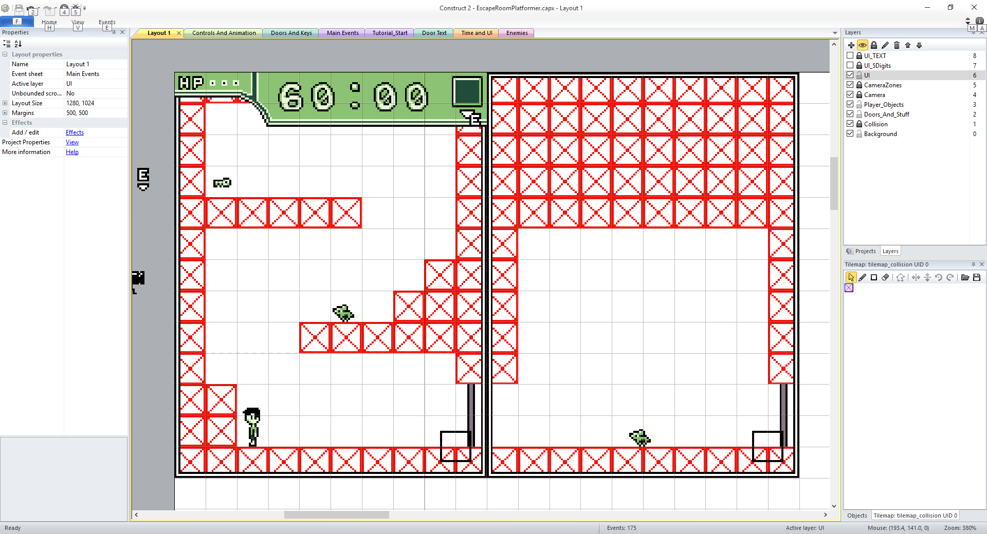Image resolution: width=987 pixels, height=534 pixels.
Task: Uncheck the CameraZones layer visibility checkbox
Action: pos(850,85)
